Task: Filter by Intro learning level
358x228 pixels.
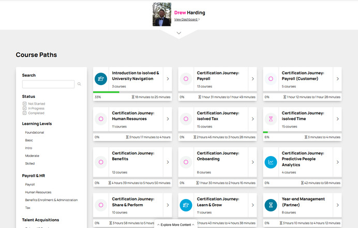Action: click(x=28, y=148)
